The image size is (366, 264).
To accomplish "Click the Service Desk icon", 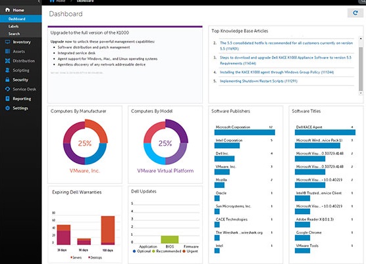I will tap(7, 89).
